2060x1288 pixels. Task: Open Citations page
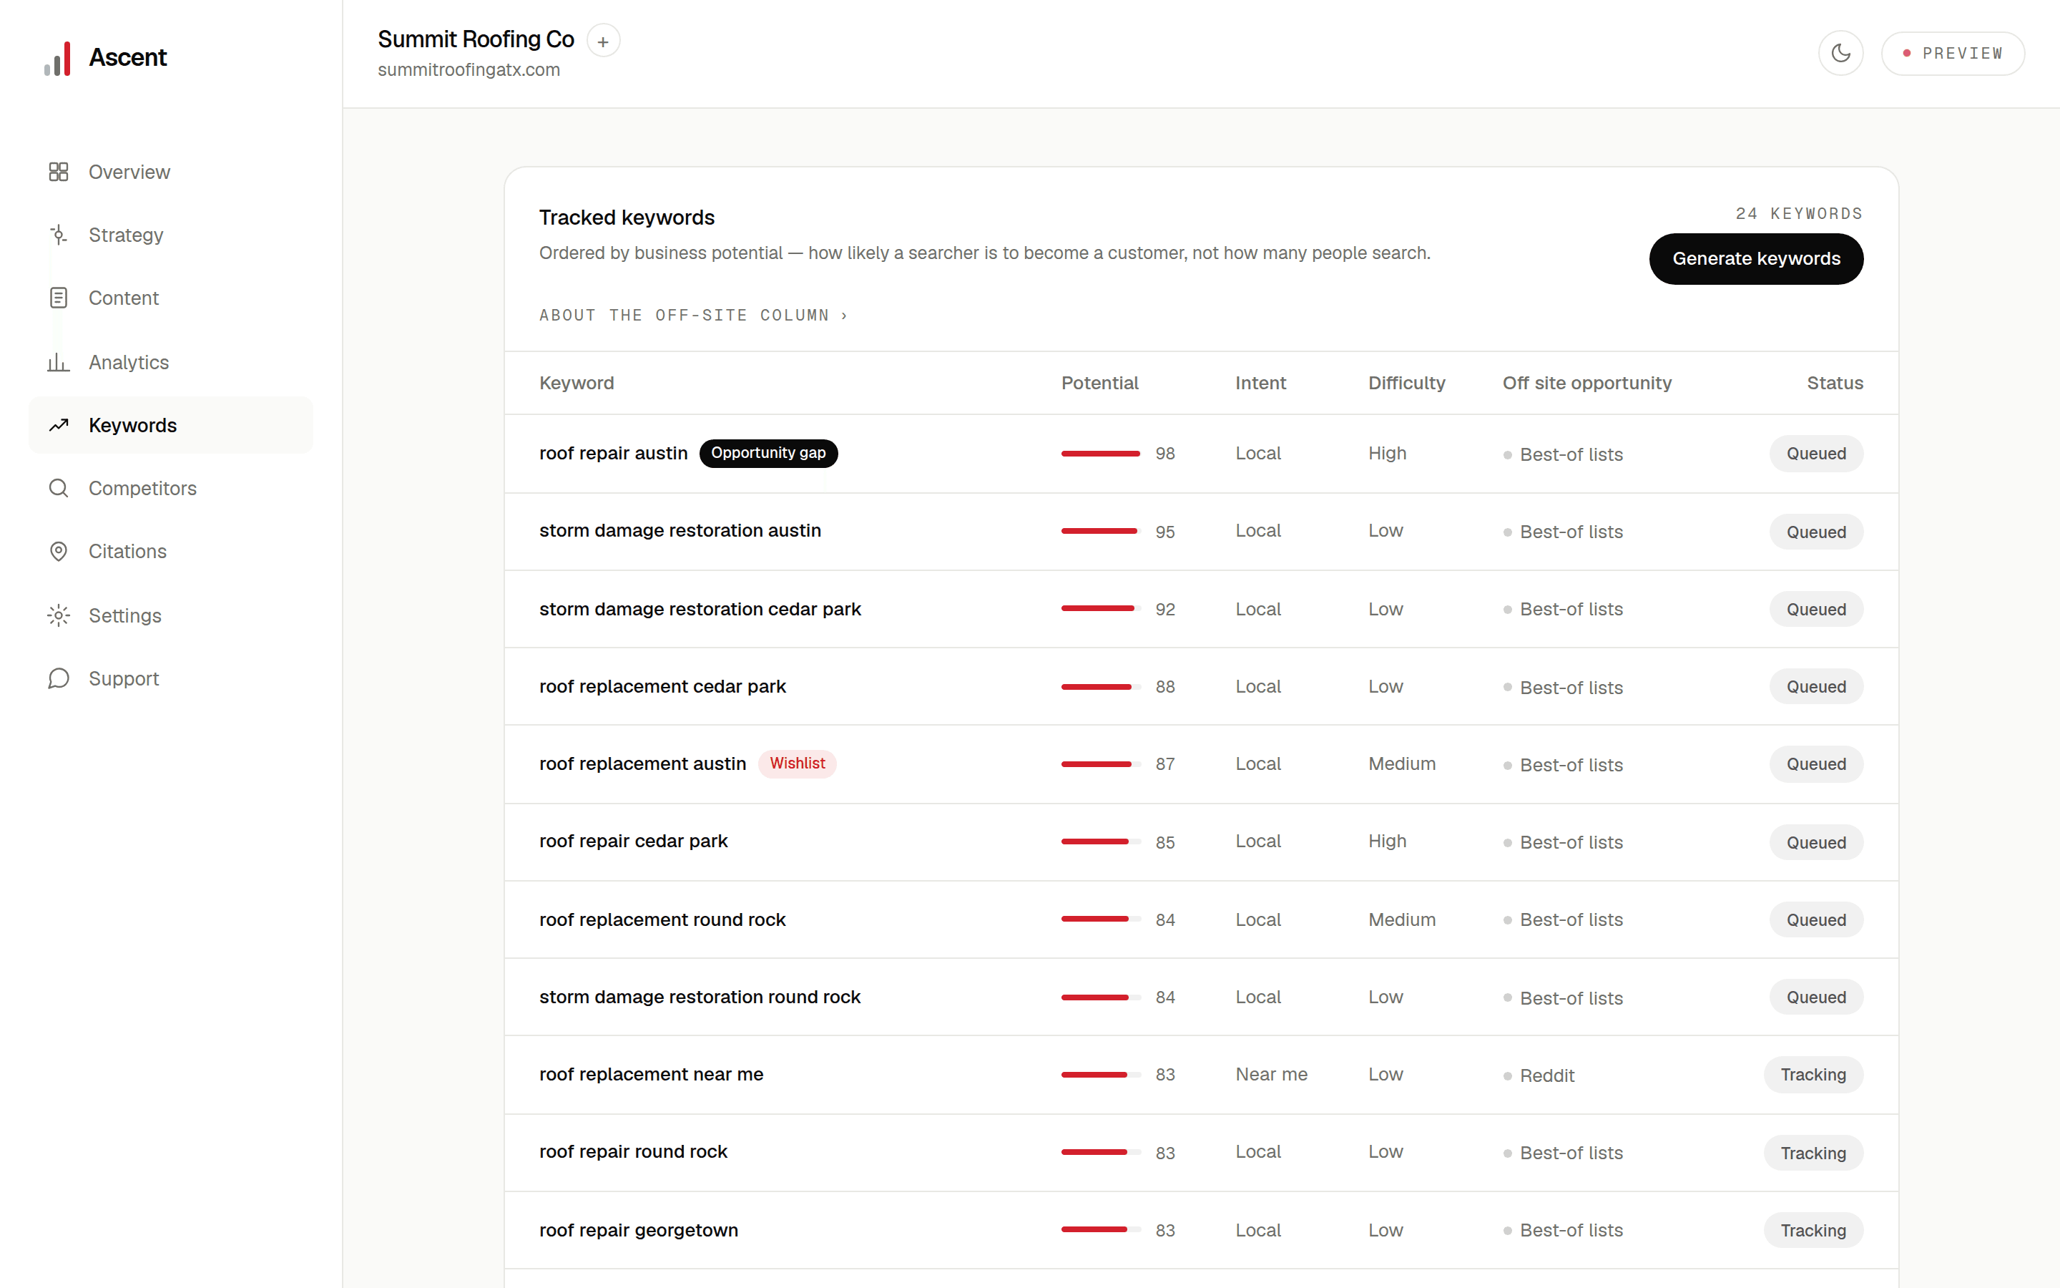(171, 551)
